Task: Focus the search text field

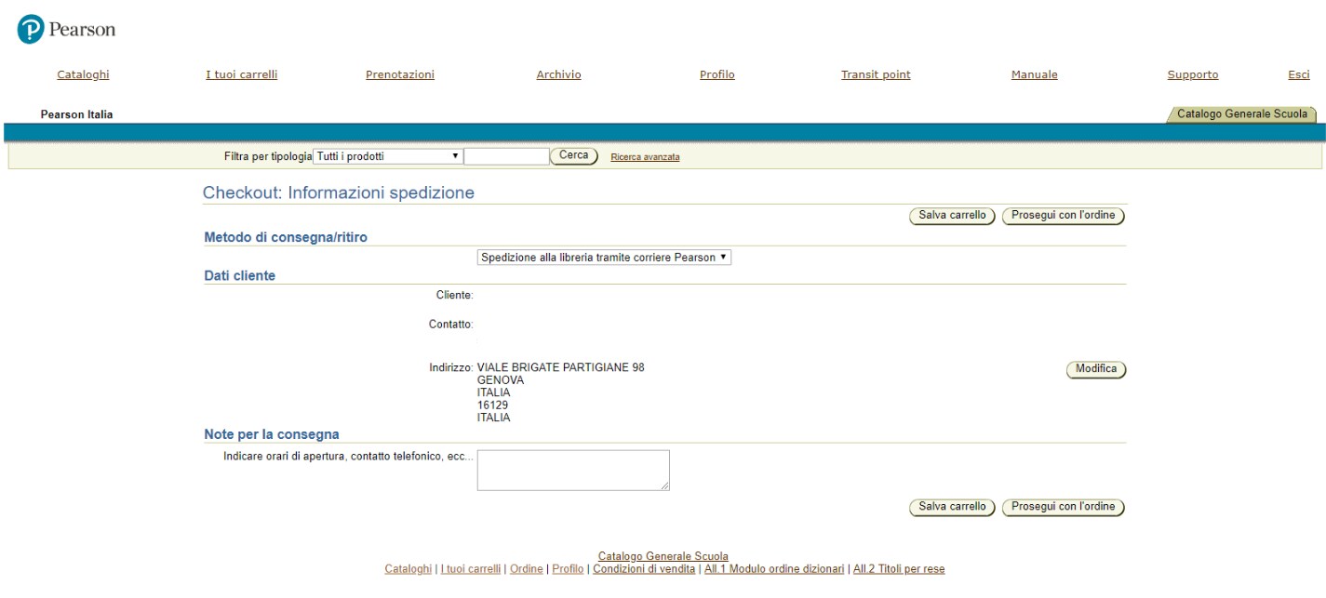Action: click(x=506, y=156)
